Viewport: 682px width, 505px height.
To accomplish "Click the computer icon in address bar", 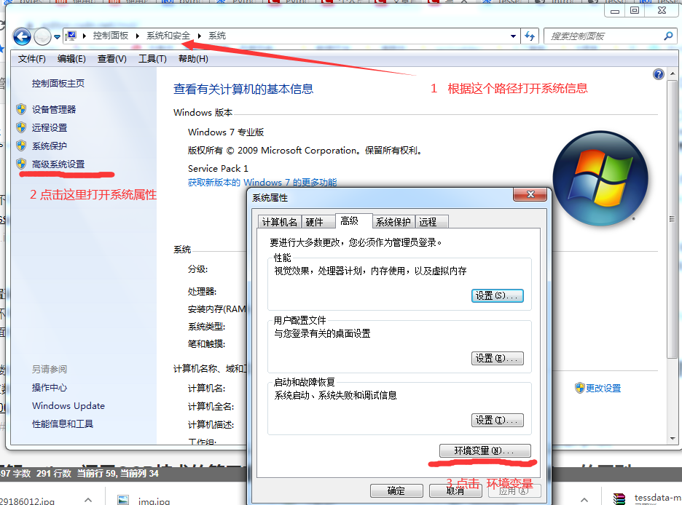I will pos(71,36).
